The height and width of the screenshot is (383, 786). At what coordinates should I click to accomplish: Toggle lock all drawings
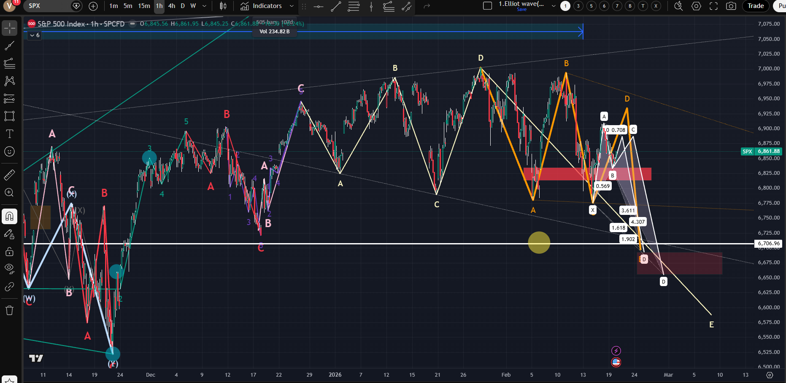pyautogui.click(x=9, y=252)
